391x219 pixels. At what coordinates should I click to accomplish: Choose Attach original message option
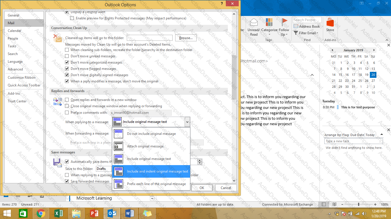point(145,146)
